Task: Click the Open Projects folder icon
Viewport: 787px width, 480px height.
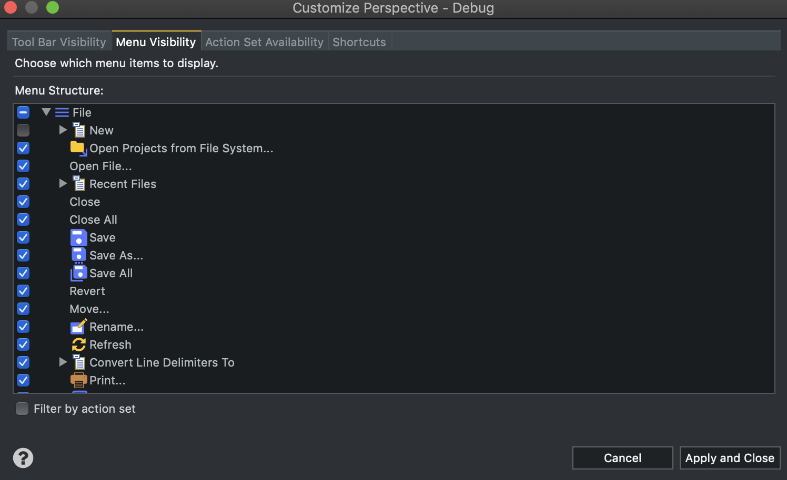Action: click(x=78, y=148)
